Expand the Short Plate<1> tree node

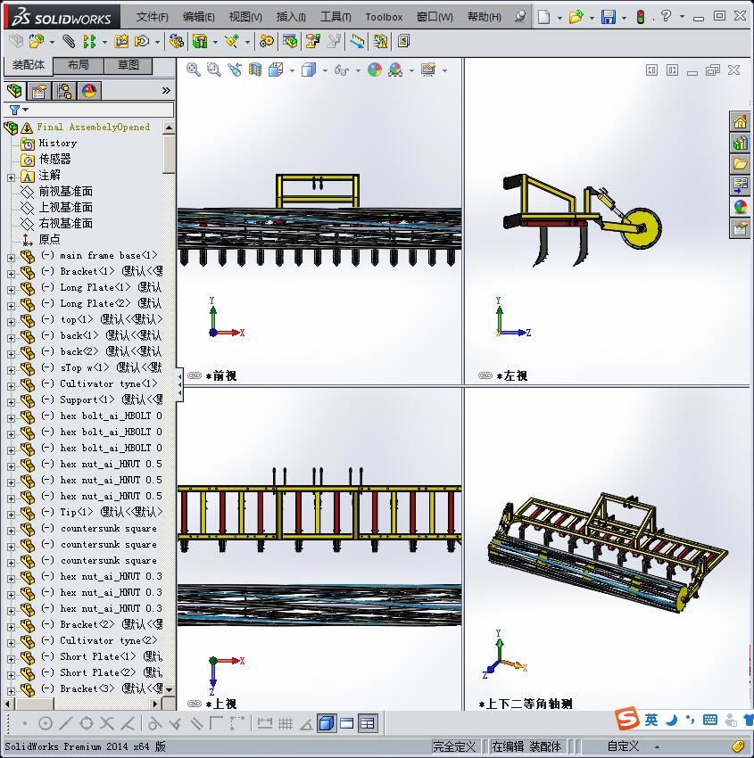coord(11,659)
